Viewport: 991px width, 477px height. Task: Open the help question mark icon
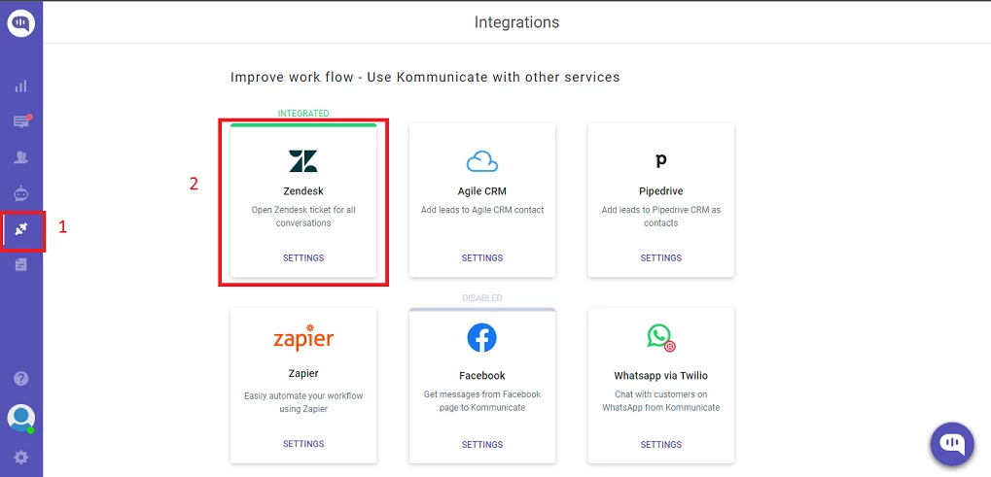[x=20, y=379]
